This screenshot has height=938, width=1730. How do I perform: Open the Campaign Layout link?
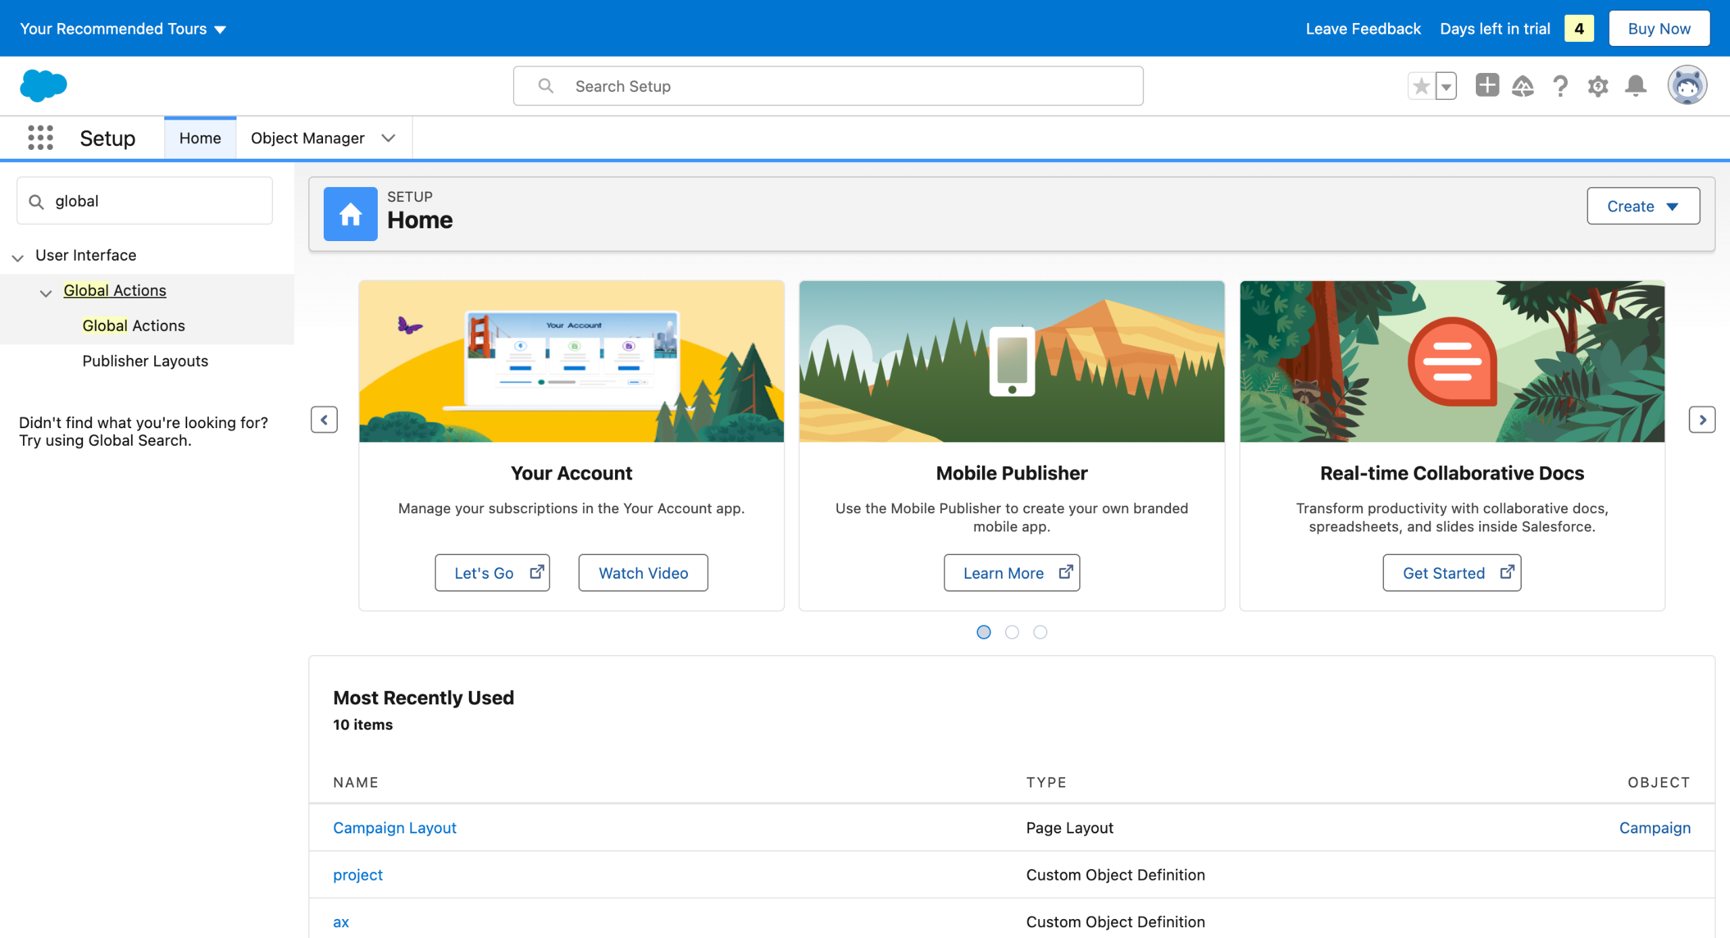click(395, 827)
